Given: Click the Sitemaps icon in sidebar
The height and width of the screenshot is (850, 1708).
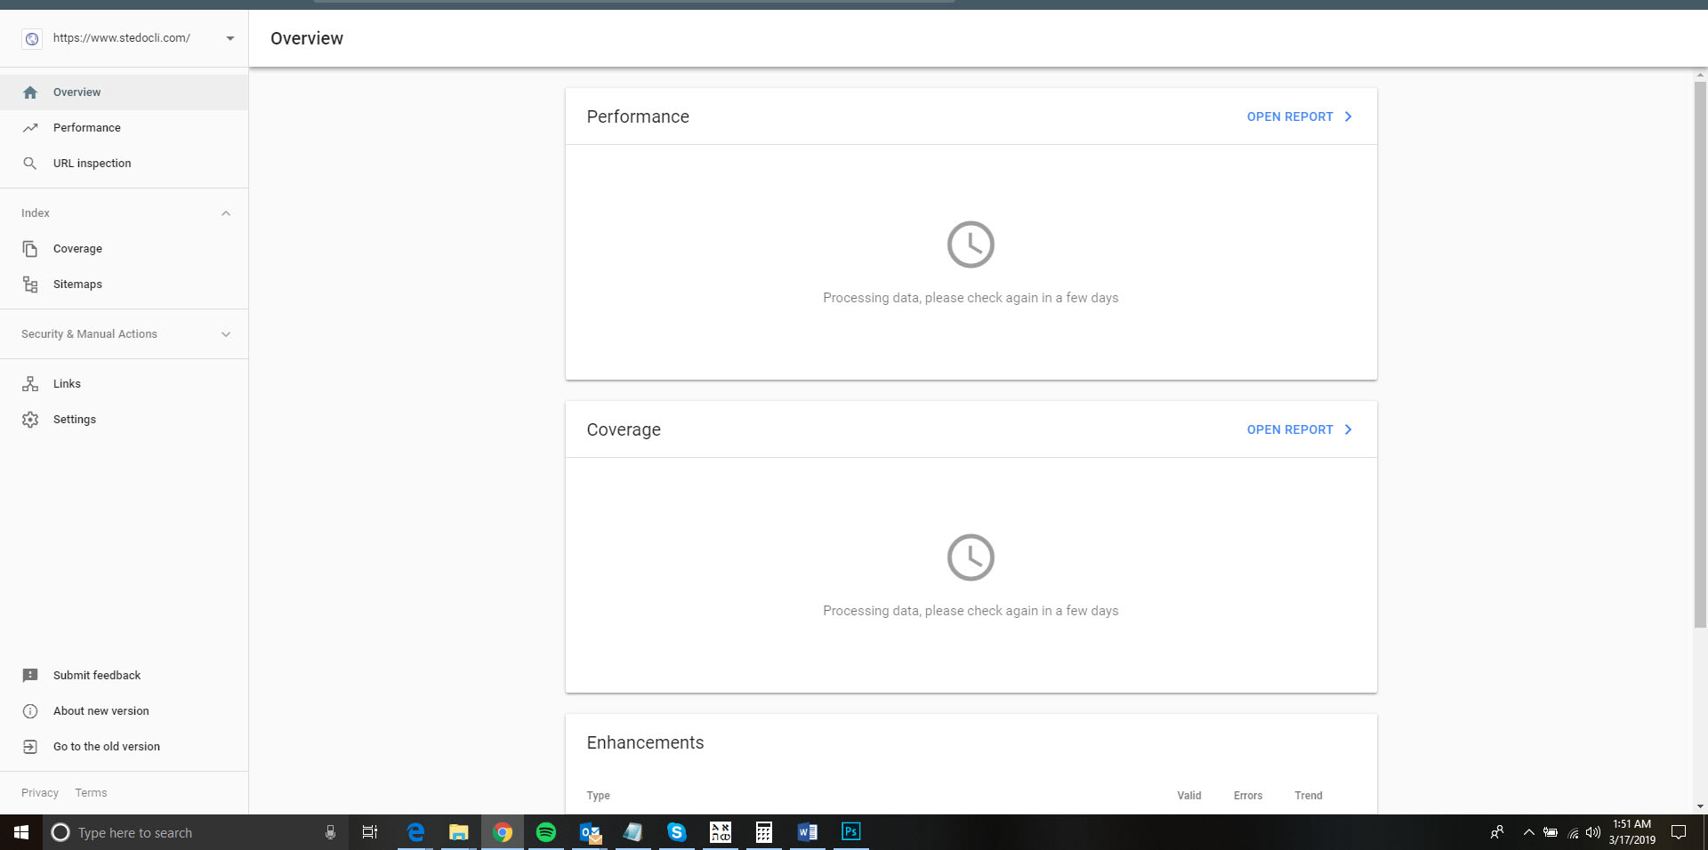Looking at the screenshot, I should pos(30,284).
